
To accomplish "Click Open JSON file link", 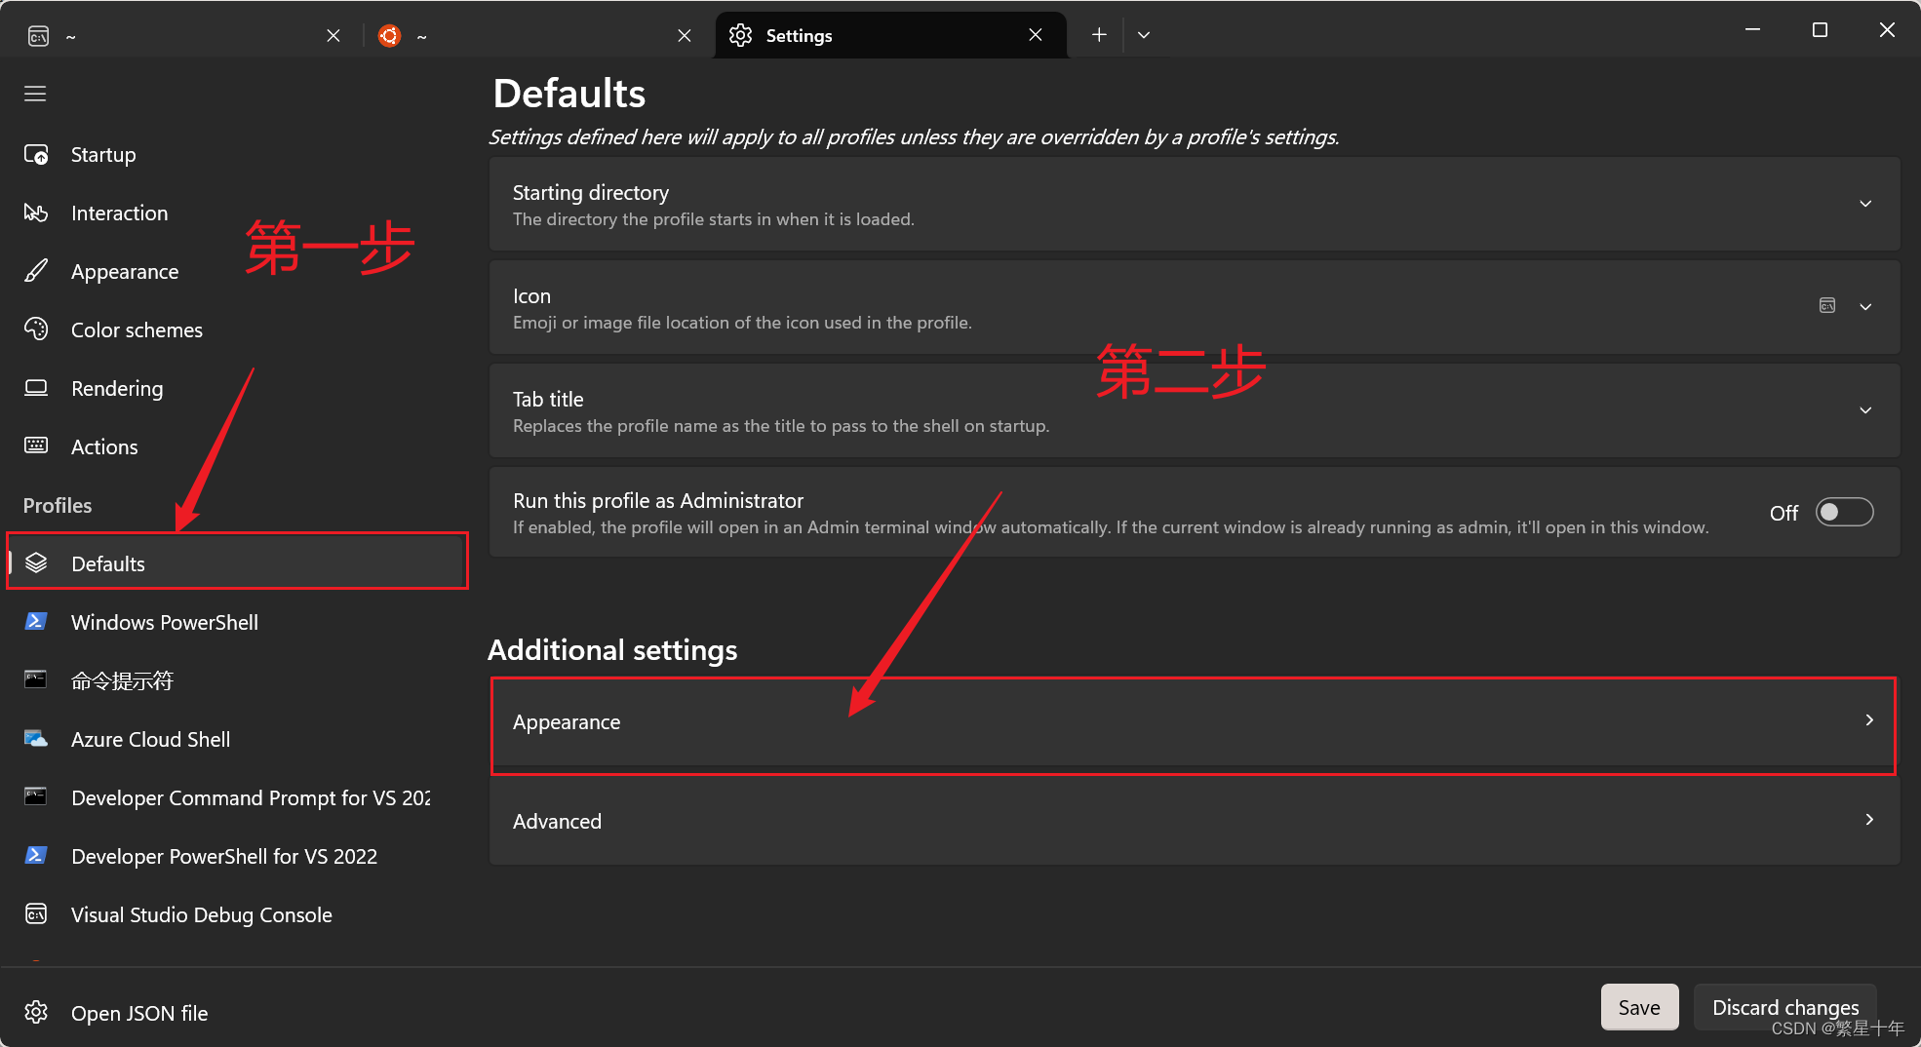I will [139, 1013].
